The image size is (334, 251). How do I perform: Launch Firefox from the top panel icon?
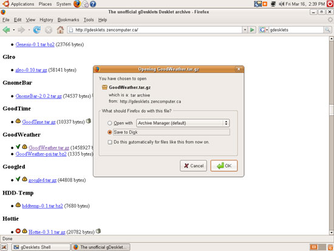[77, 4]
